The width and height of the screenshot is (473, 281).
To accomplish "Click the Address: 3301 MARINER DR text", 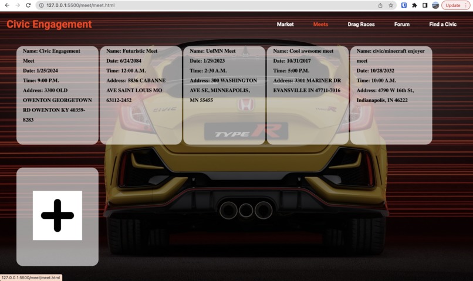I will [x=307, y=80].
